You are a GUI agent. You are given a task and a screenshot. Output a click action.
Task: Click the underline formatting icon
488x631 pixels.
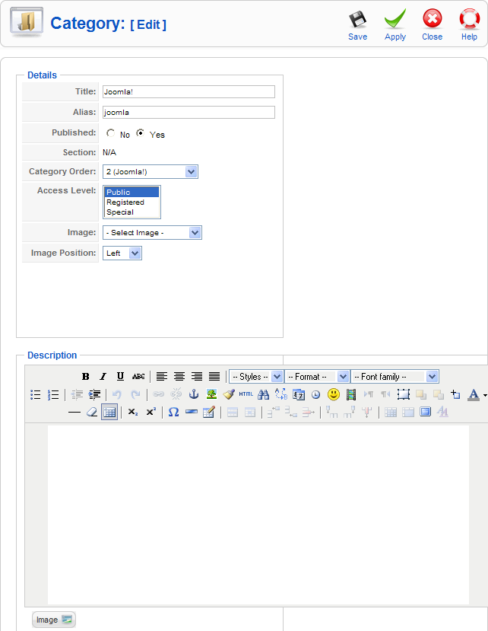(120, 376)
